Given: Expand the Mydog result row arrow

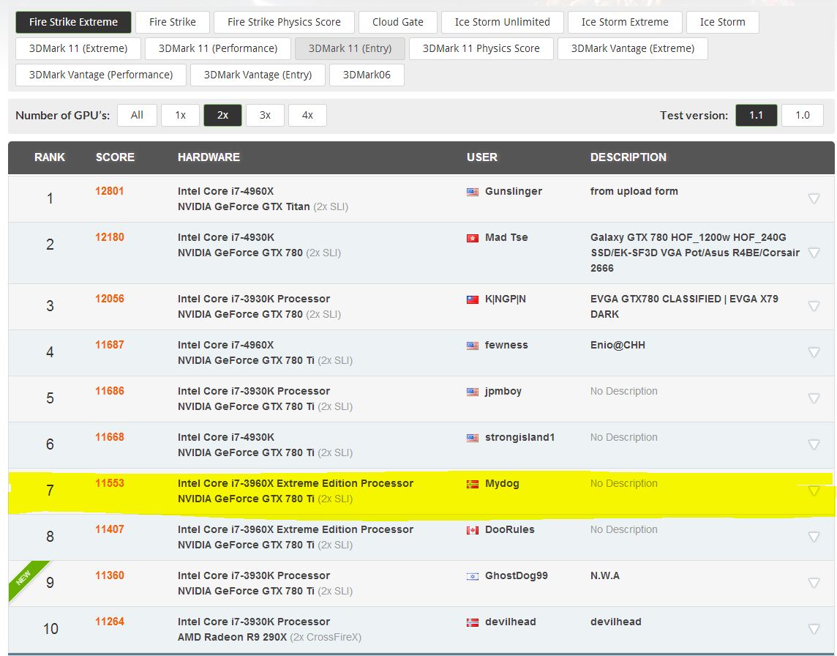Looking at the screenshot, I should pos(814,491).
